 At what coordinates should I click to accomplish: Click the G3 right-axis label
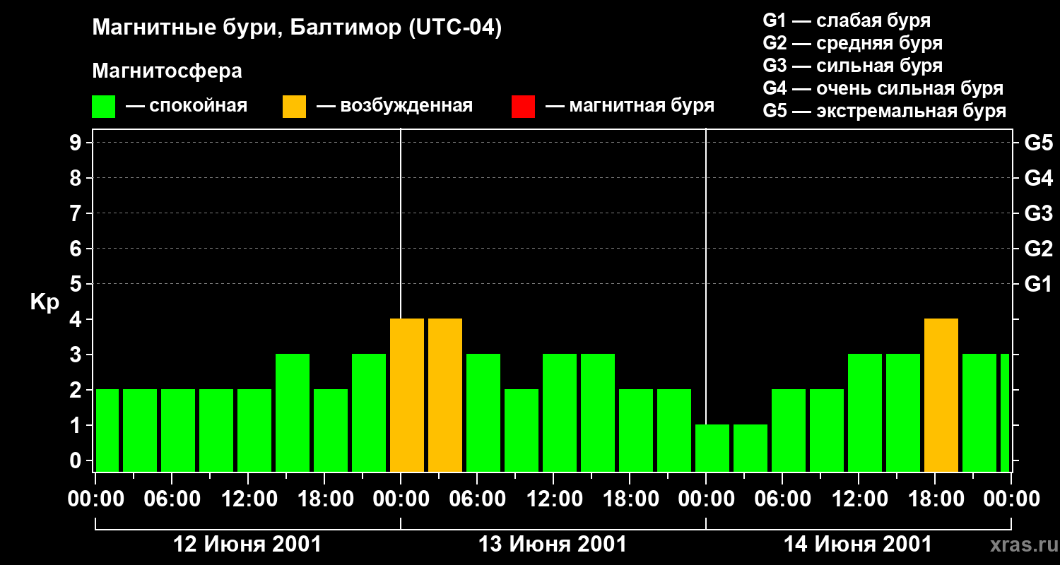(1038, 213)
